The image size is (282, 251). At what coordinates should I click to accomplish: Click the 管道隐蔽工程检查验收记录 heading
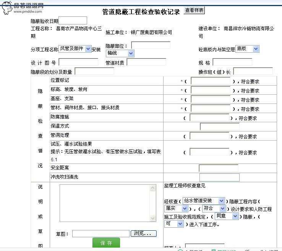pos(141,12)
